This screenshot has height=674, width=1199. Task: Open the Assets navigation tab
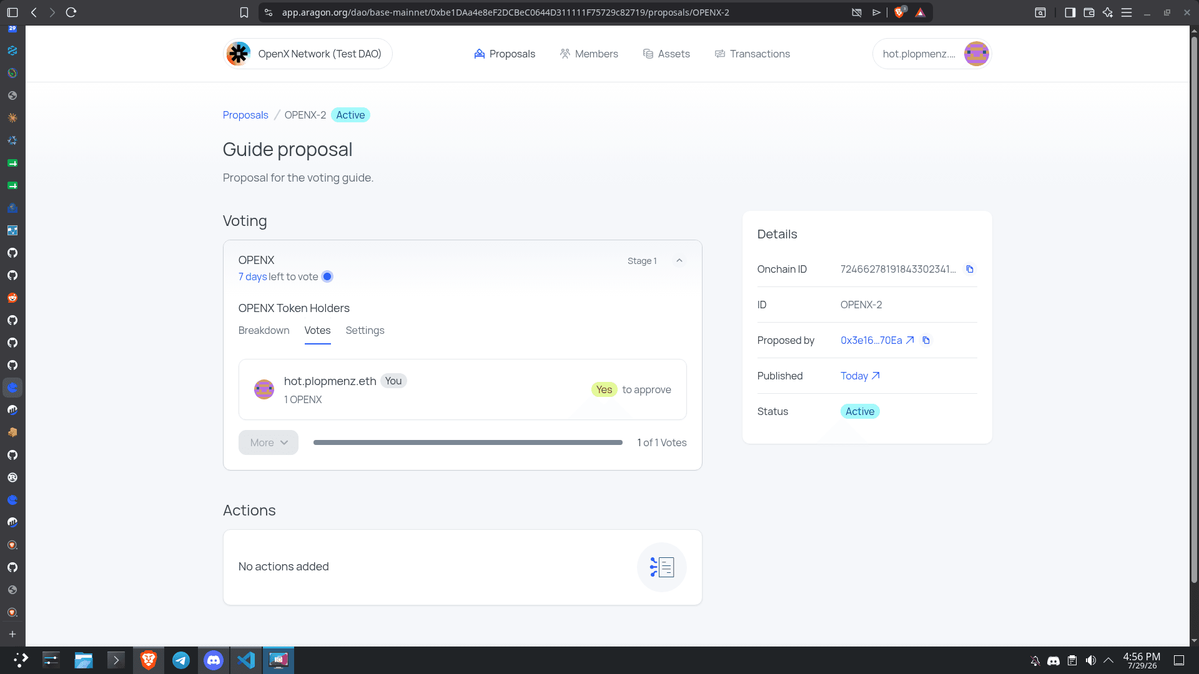(x=666, y=54)
